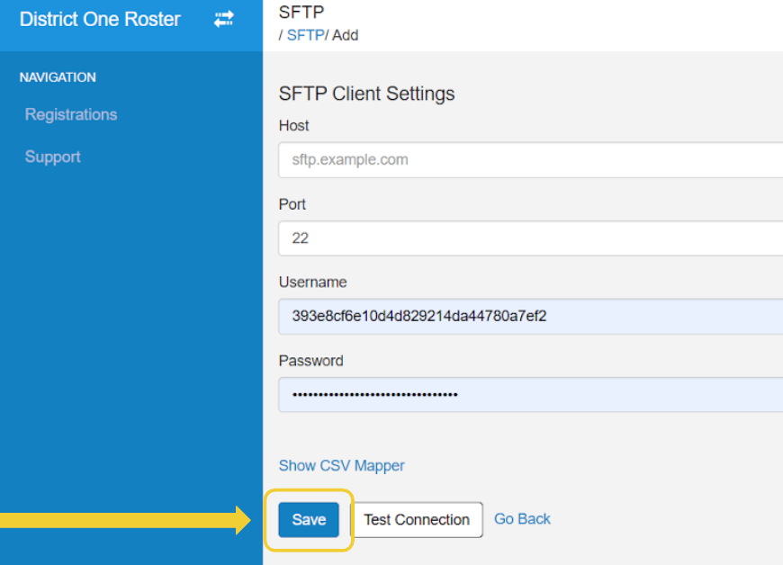The height and width of the screenshot is (565, 783).
Task: Click the Port field containing 22
Action: [530, 238]
